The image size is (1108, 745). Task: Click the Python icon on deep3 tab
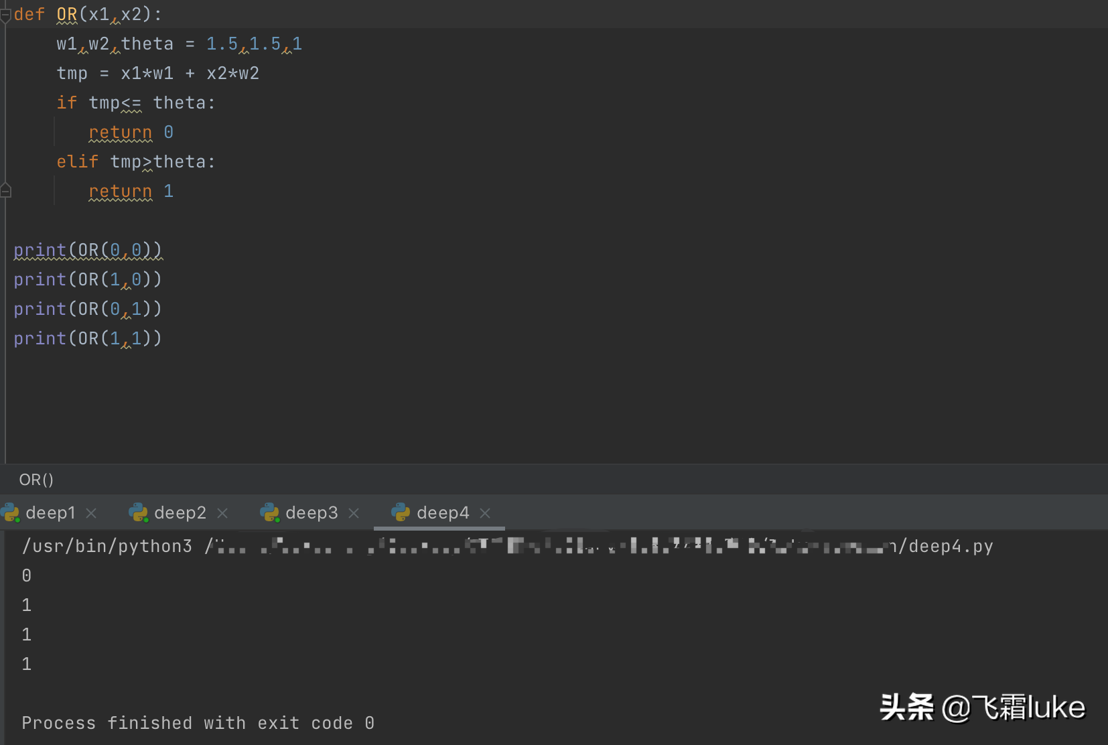[x=269, y=513]
